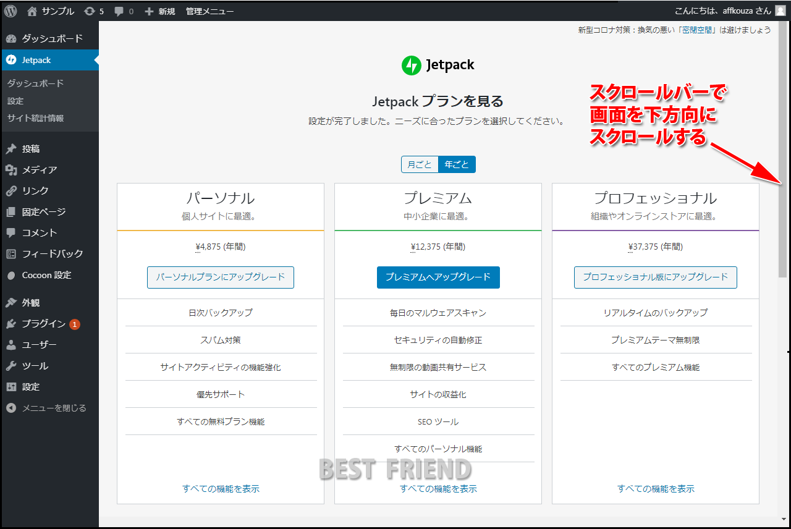Click セキュリティの自動修正 feature text
The height and width of the screenshot is (529, 791).
(x=438, y=340)
